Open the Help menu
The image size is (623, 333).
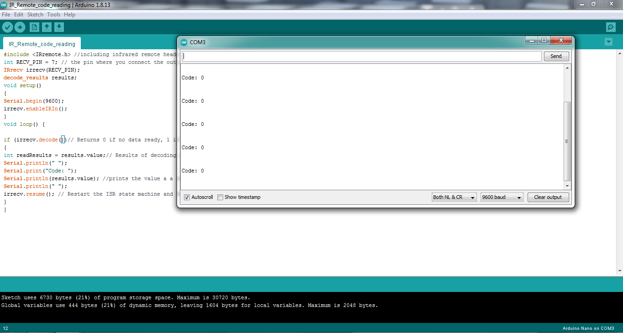pos(69,15)
